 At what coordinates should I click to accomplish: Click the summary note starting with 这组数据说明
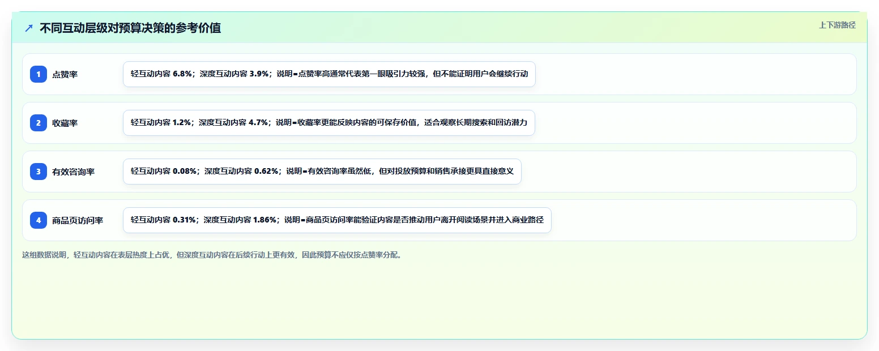(x=212, y=255)
